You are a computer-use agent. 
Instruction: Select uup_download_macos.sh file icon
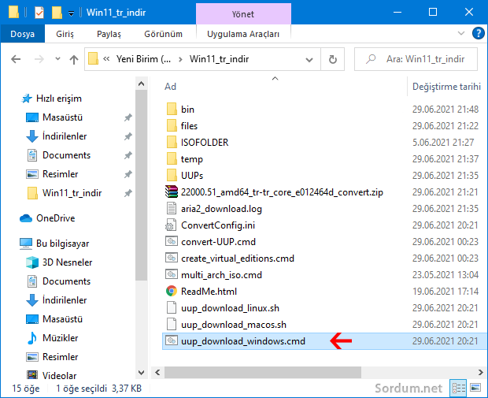(172, 324)
